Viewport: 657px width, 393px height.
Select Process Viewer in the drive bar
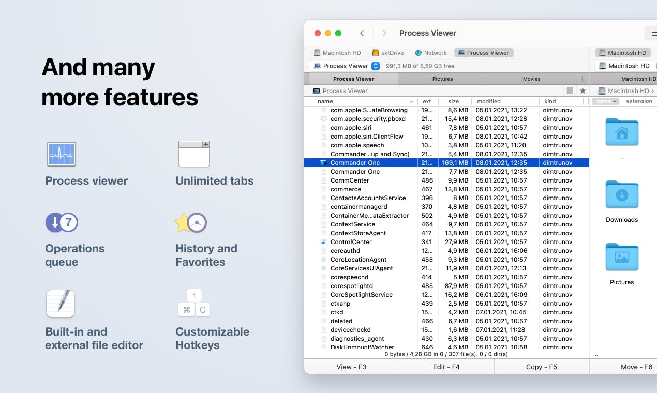point(484,53)
